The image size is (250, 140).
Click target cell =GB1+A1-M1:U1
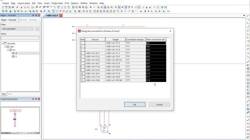pyautogui.click(x=115, y=60)
